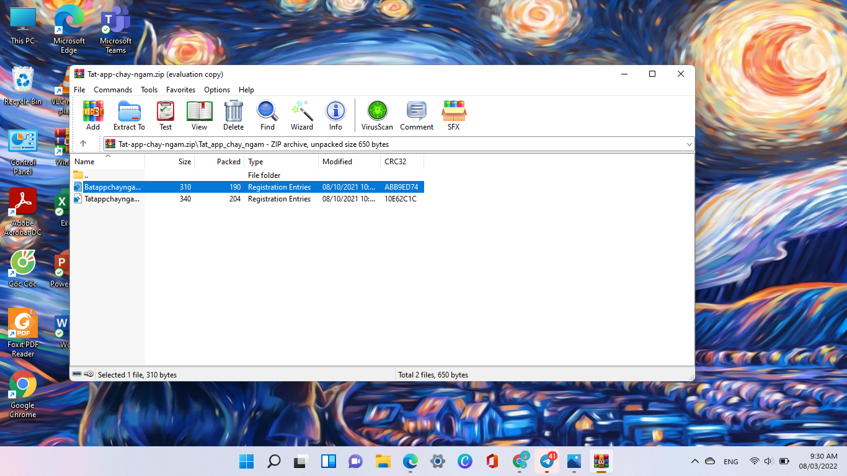Select the parent folder '..' row
Image resolution: width=847 pixels, height=476 pixels.
tap(247, 175)
